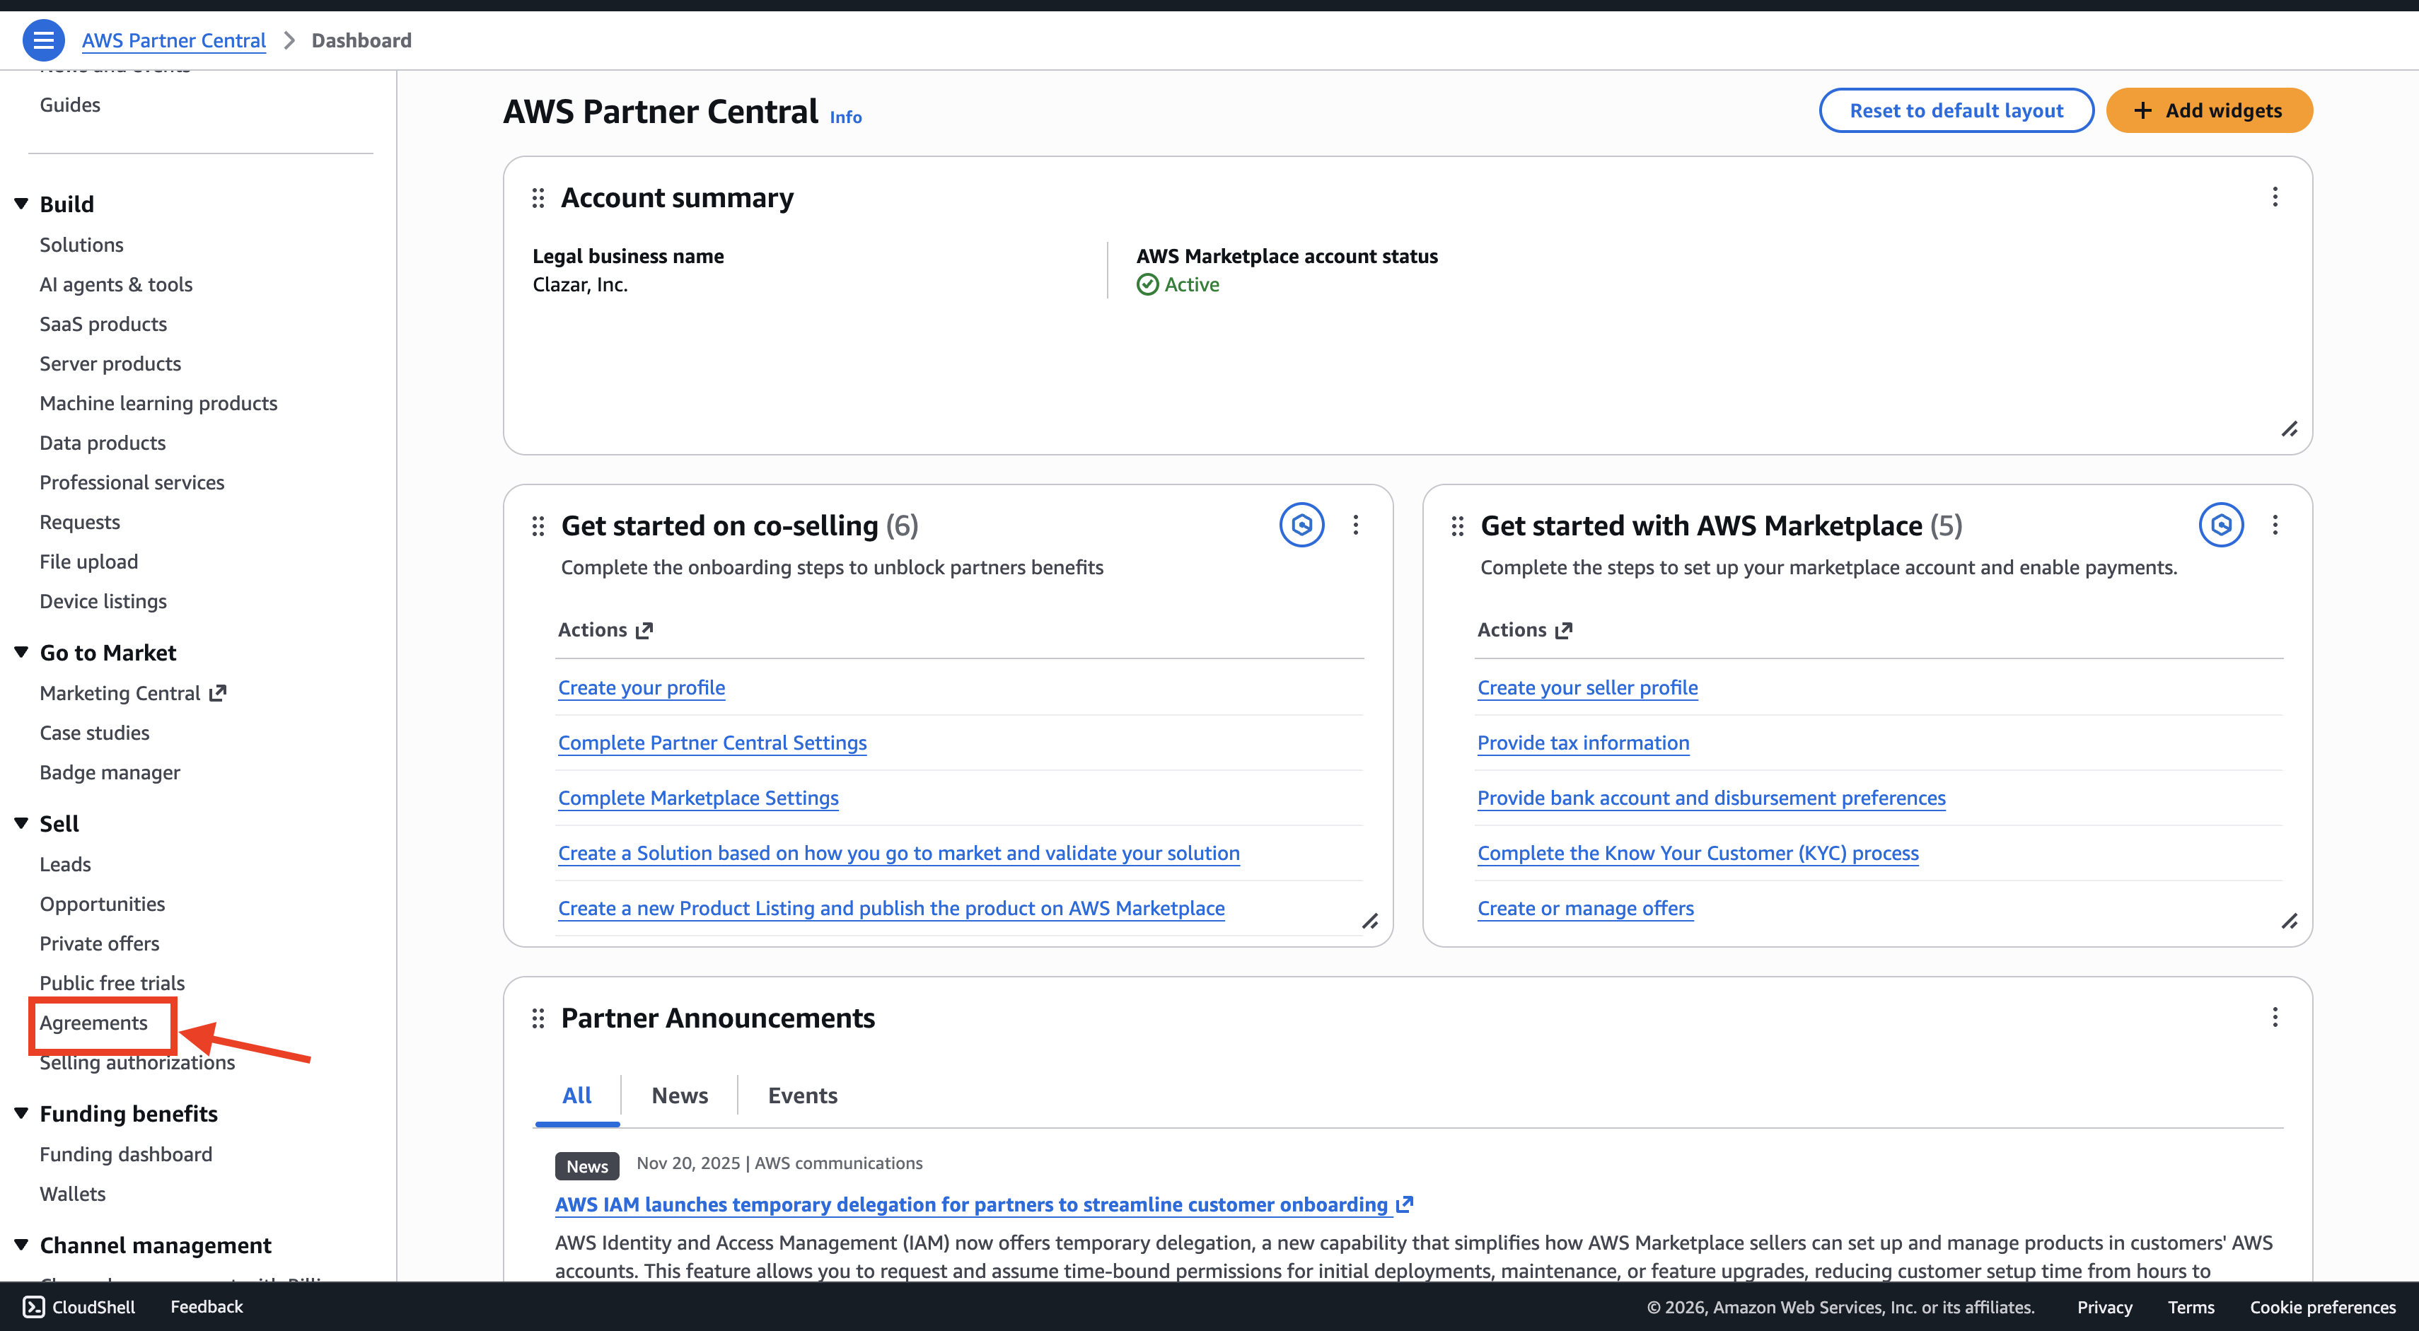
Task: Open Leads in the Sell section
Action: point(65,864)
